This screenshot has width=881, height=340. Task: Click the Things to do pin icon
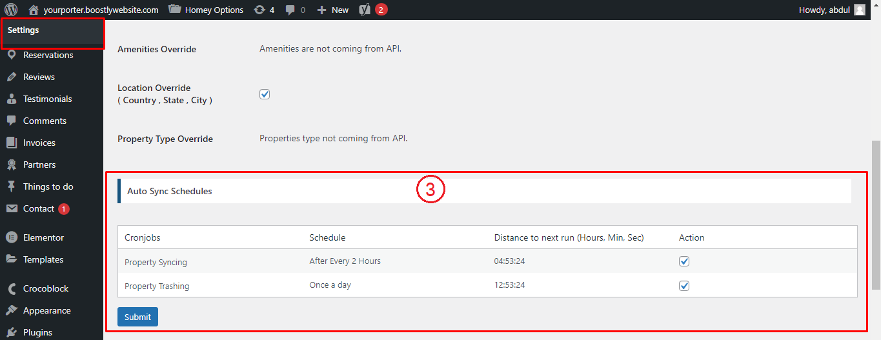[11, 186]
